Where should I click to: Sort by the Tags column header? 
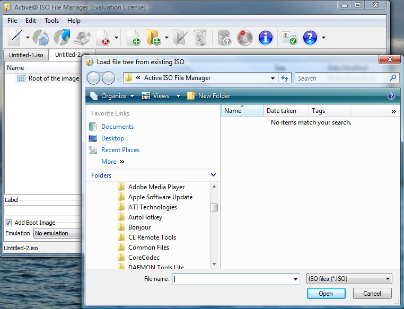330,111
